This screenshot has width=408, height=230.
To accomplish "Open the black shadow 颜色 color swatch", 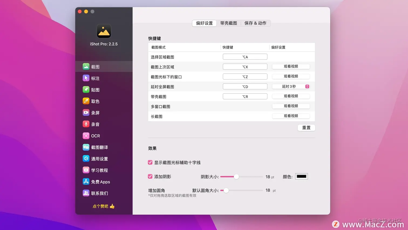I will pyautogui.click(x=301, y=176).
